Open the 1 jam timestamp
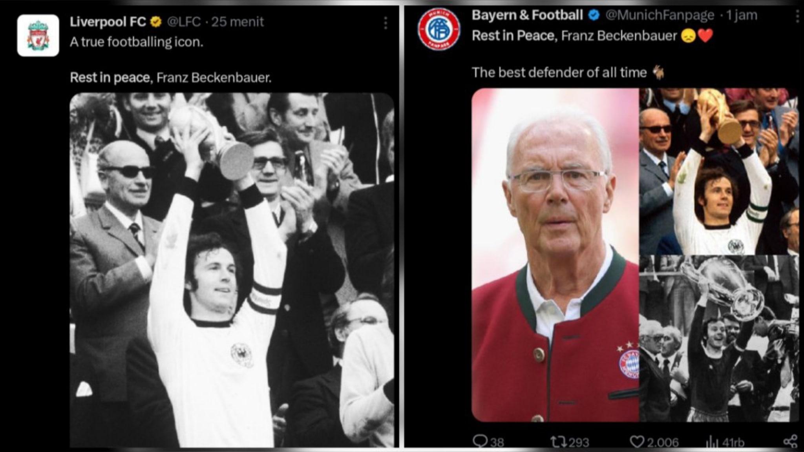The height and width of the screenshot is (452, 804). pyautogui.click(x=742, y=15)
